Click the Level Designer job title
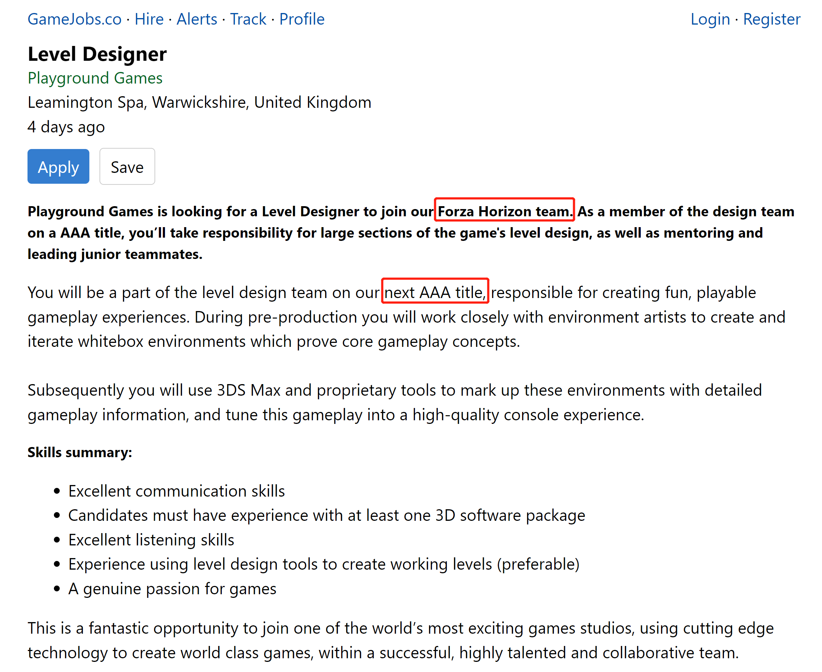Image resolution: width=822 pixels, height=672 pixels. point(97,54)
